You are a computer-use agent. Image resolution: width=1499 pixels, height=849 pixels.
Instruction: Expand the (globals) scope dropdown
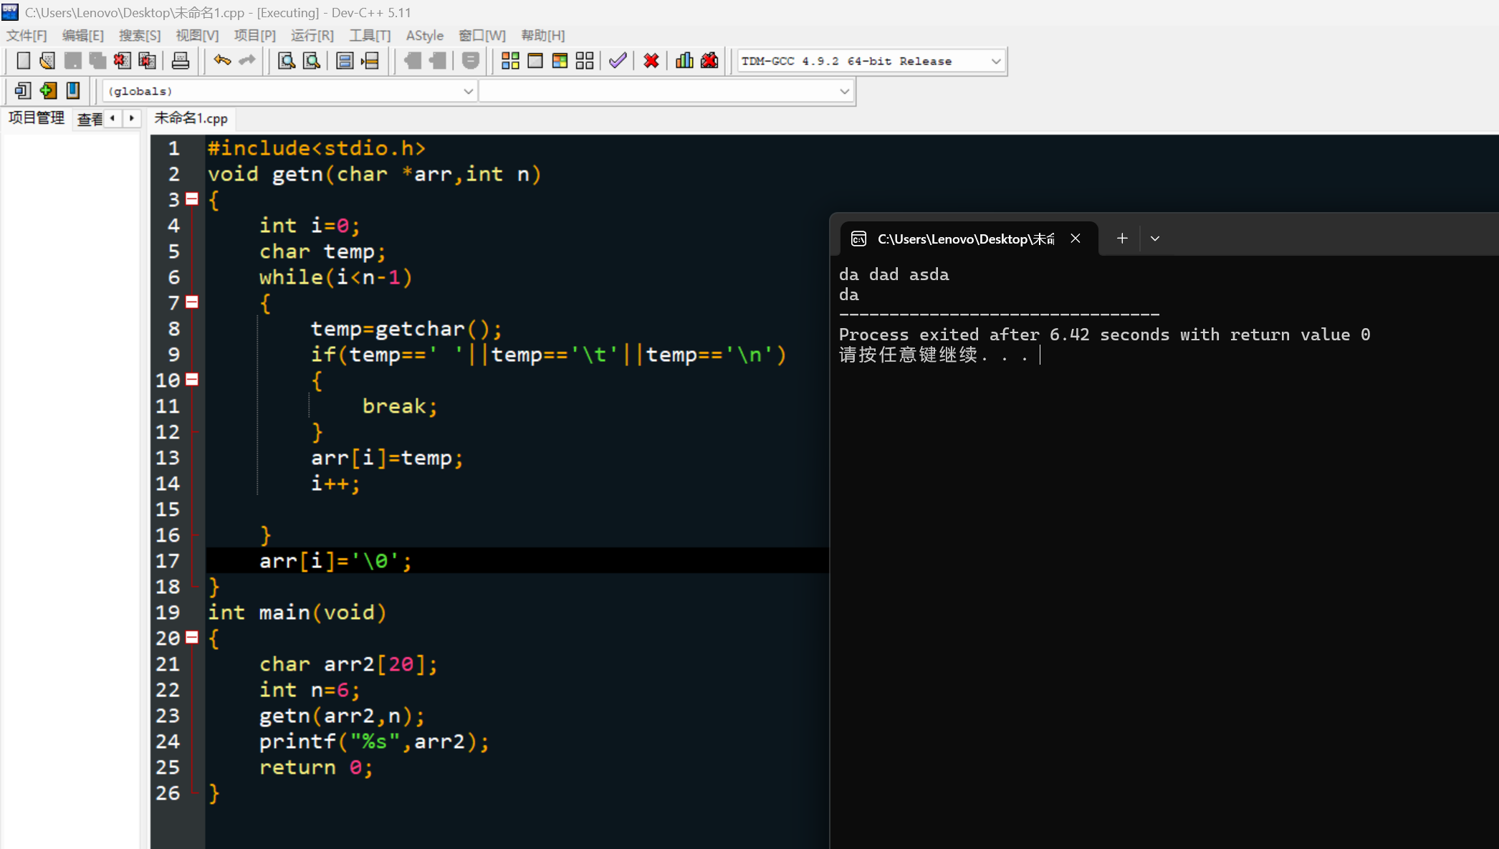point(468,91)
